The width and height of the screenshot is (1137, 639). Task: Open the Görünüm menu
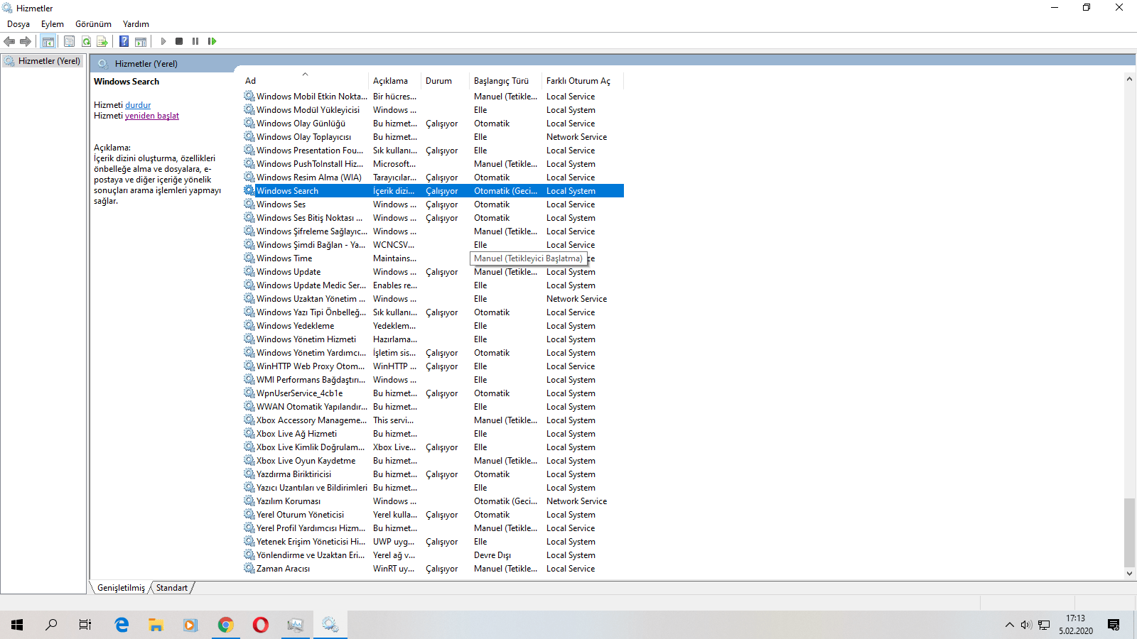tap(93, 24)
